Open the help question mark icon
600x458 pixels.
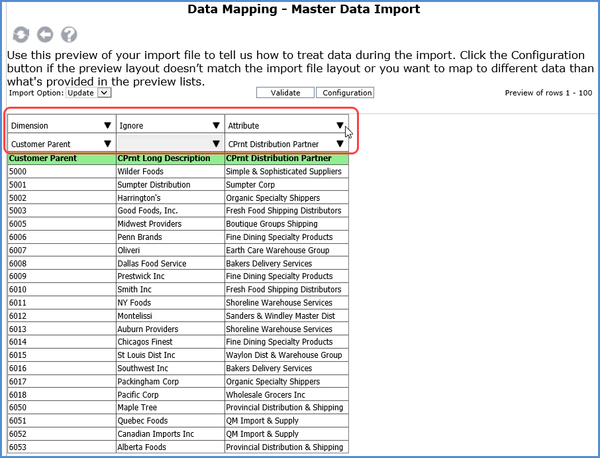[69, 34]
